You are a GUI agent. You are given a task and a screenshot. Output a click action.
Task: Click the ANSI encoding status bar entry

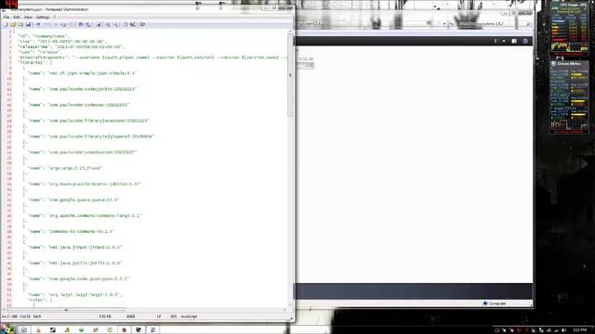click(130, 316)
